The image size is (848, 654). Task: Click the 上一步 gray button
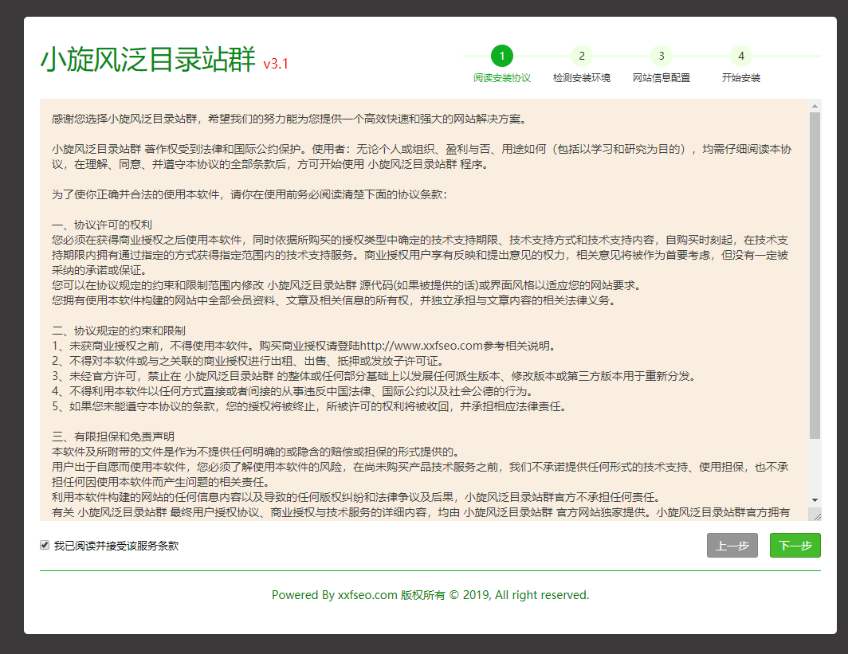(732, 545)
